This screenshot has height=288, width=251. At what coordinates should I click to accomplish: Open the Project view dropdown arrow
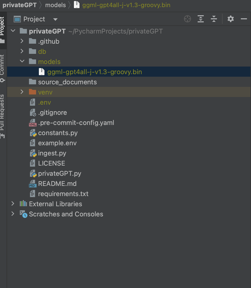click(55, 19)
